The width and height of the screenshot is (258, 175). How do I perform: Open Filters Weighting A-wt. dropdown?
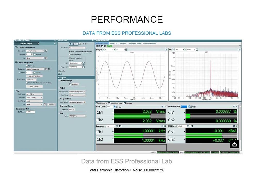click(34, 101)
